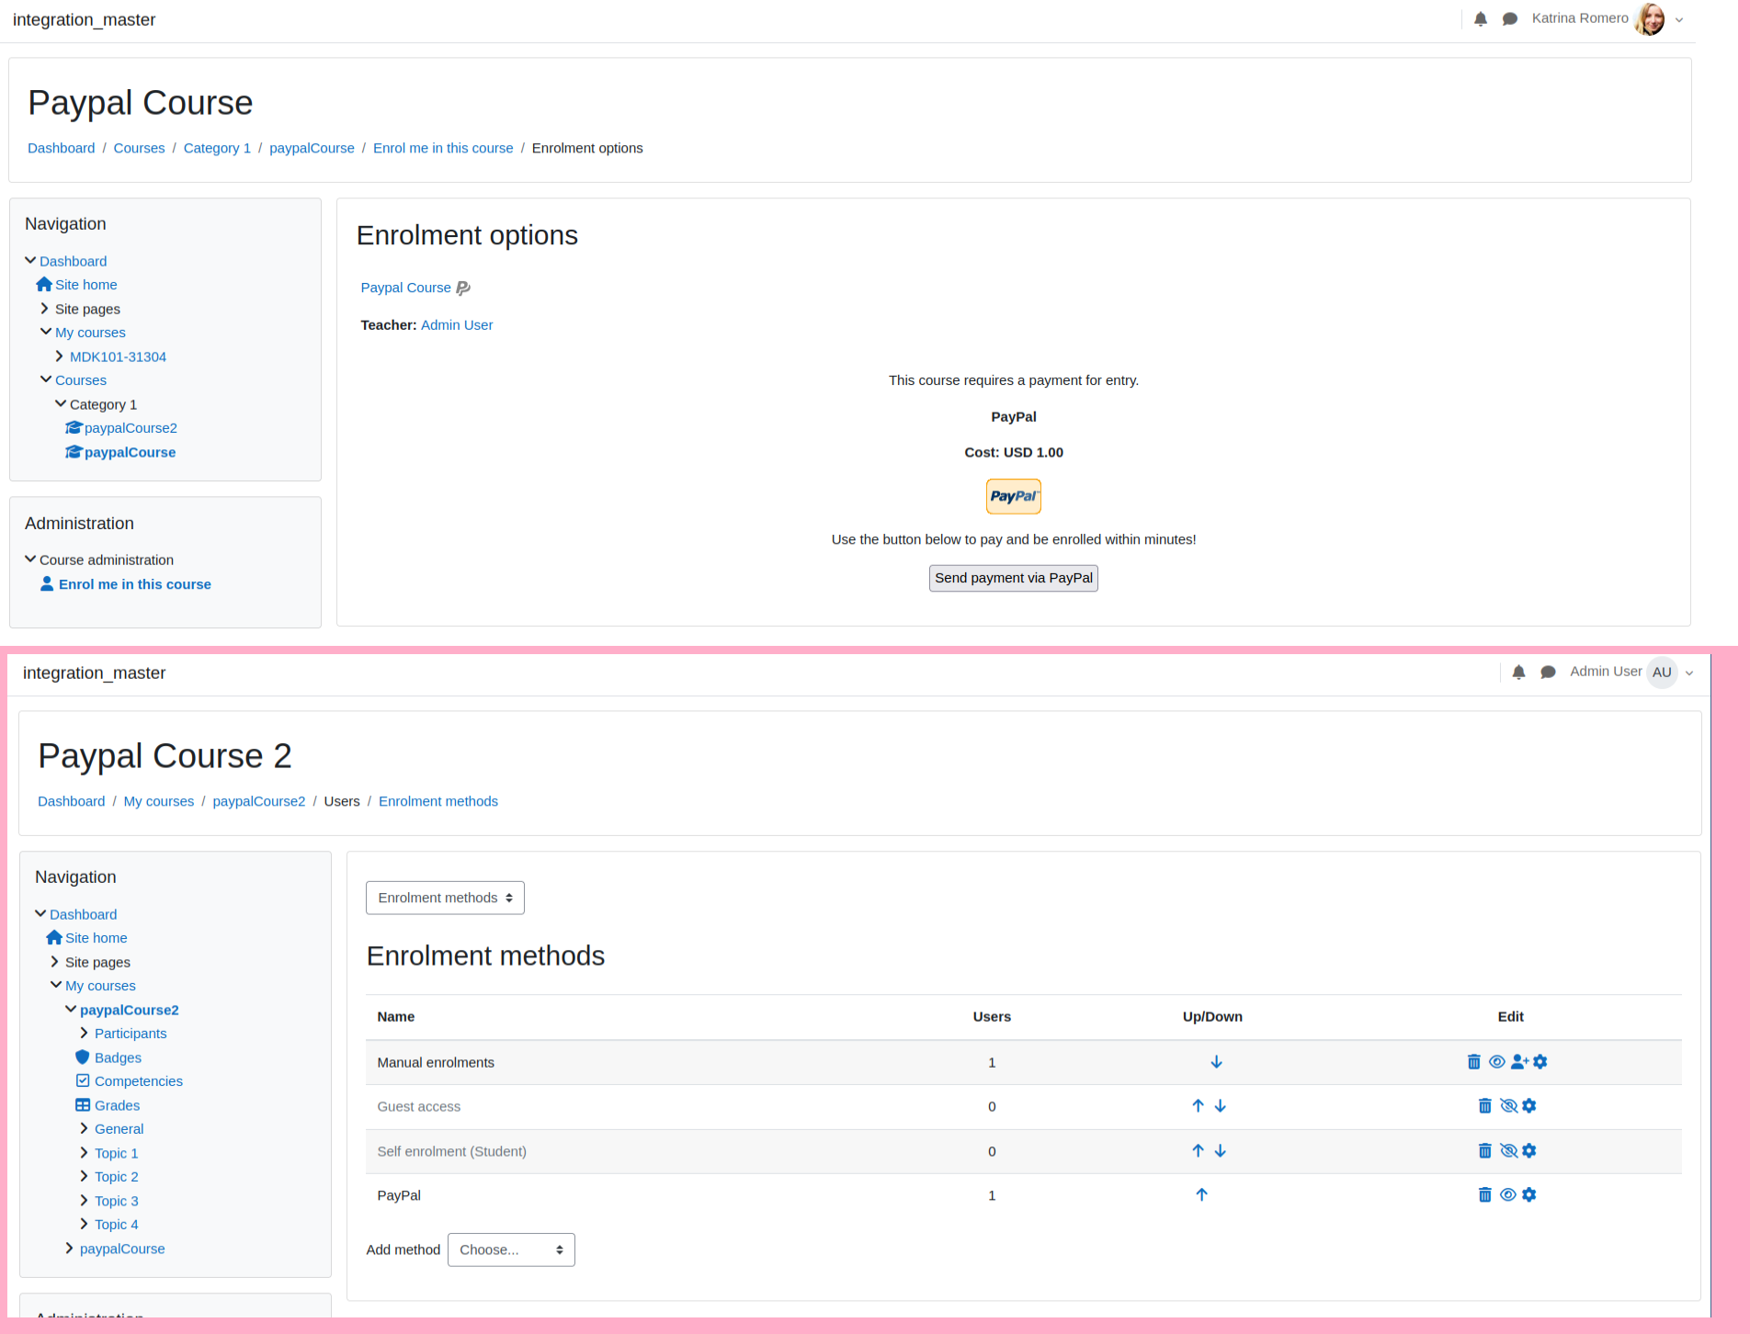Enable Guest access via crossed eye icon
1750x1334 pixels.
(1508, 1106)
